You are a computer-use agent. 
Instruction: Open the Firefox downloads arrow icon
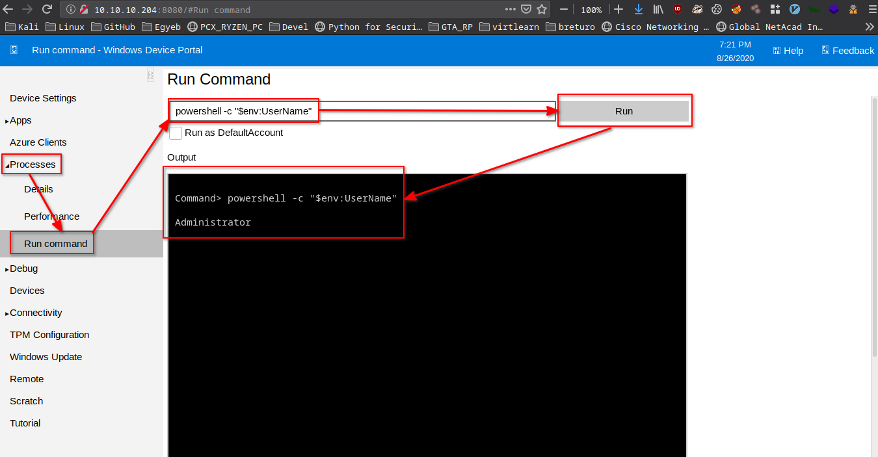tap(639, 9)
